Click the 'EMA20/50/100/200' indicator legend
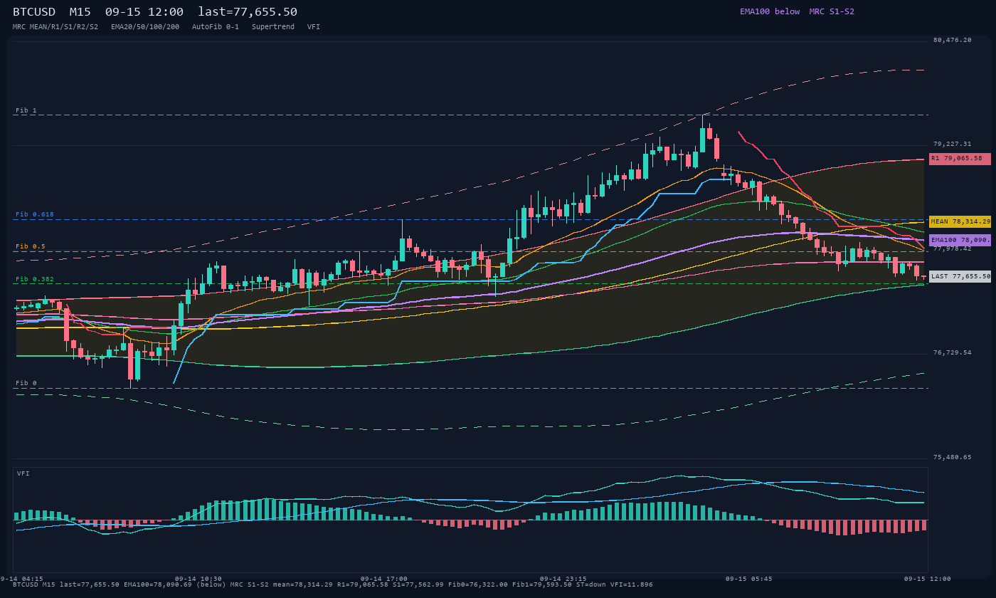 pyautogui.click(x=145, y=26)
